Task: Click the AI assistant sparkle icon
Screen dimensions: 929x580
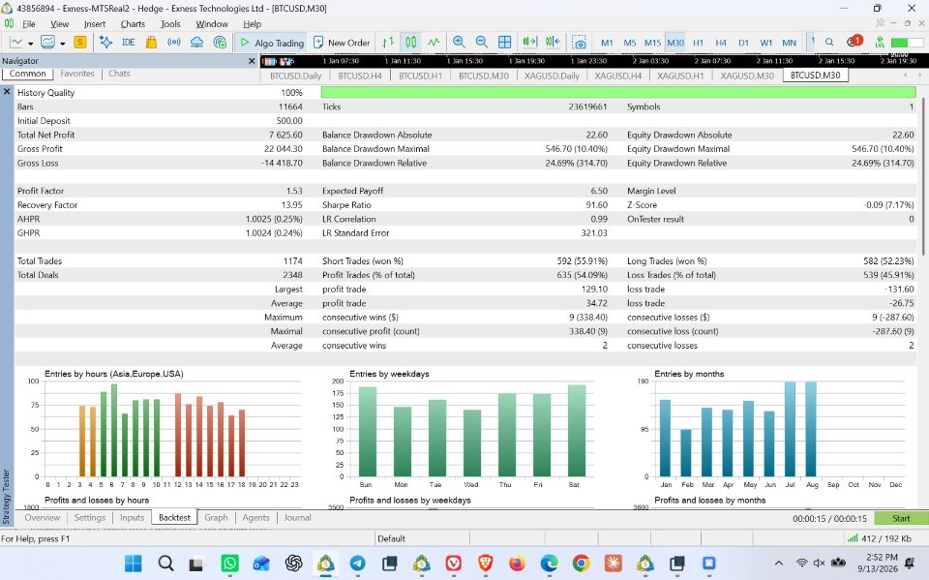Action: (x=106, y=42)
